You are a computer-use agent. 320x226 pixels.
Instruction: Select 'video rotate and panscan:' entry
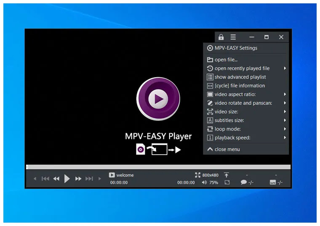[246, 103]
